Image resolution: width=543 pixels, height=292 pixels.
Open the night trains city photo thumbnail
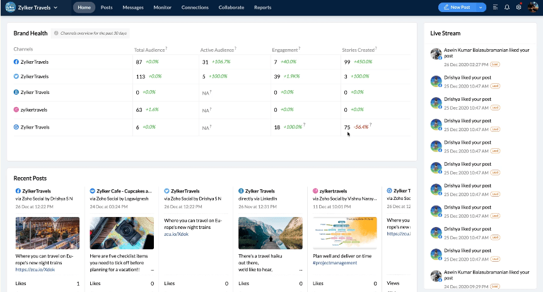point(47,233)
